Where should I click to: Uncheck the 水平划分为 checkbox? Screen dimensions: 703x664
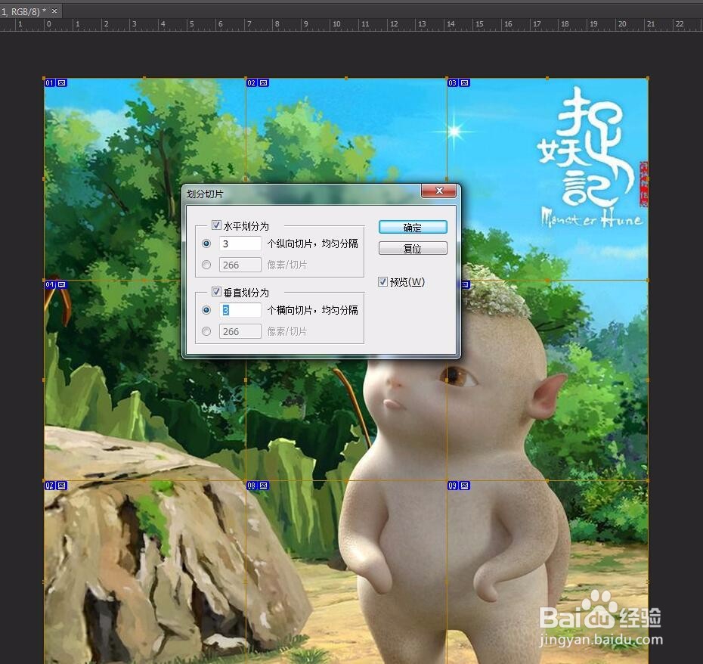(217, 225)
